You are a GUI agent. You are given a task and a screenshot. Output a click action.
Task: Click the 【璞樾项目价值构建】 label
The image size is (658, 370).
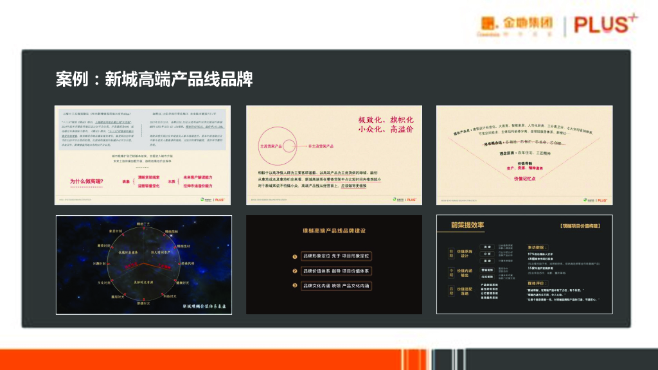coord(580,226)
